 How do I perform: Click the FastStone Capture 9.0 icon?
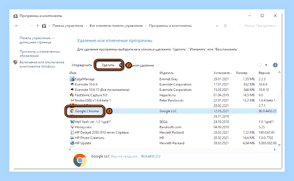point(72,95)
